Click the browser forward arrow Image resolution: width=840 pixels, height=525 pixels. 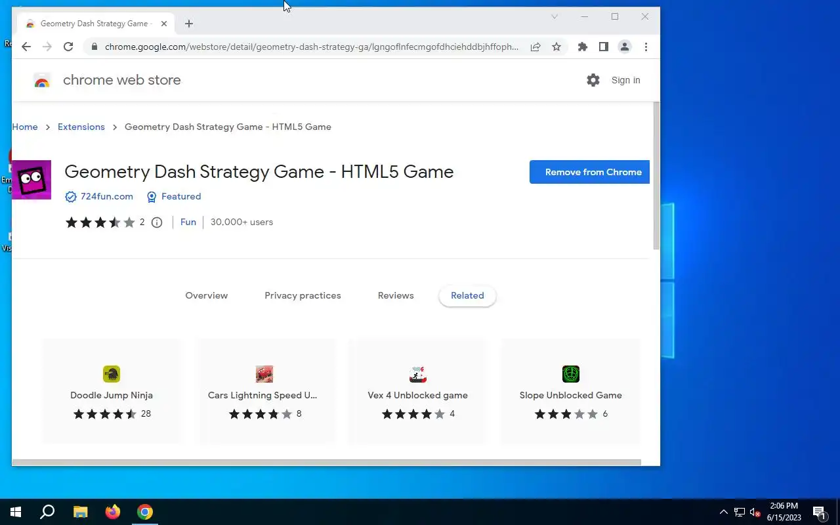[47, 47]
